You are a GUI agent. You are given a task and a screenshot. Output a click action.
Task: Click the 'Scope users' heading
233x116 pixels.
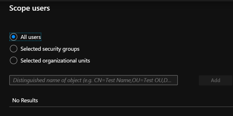point(29,8)
